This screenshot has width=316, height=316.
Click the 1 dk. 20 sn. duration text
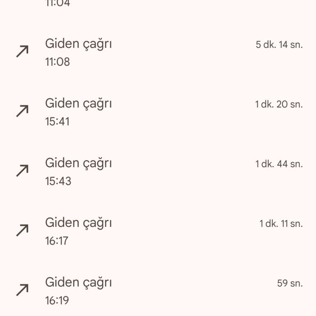[279, 105]
